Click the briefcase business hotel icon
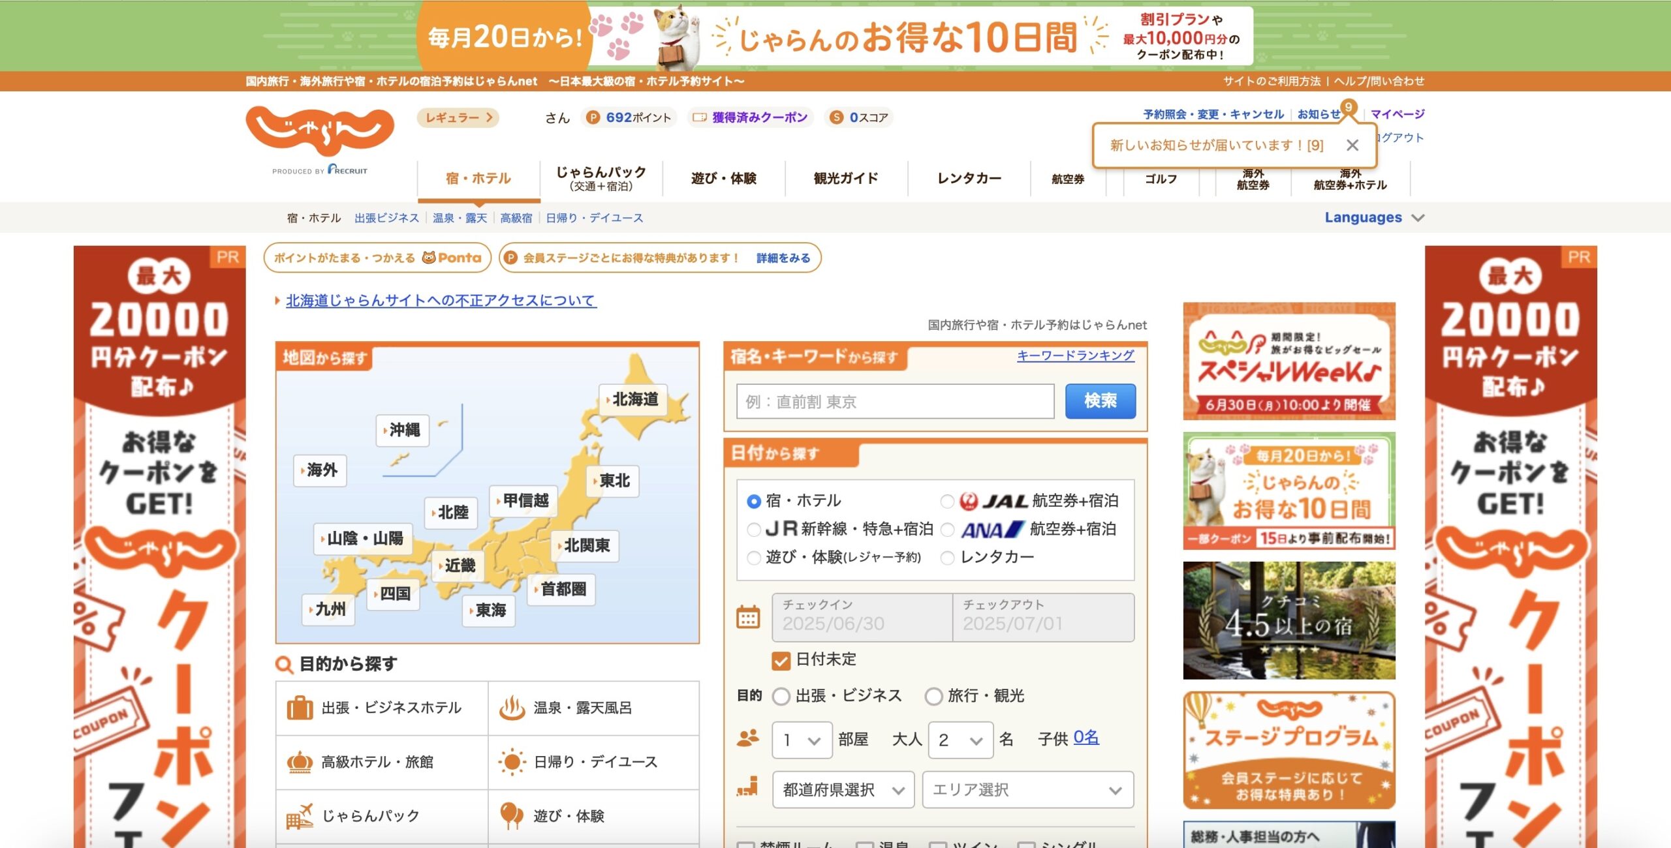Screen dimensions: 1671x848 click(x=300, y=708)
